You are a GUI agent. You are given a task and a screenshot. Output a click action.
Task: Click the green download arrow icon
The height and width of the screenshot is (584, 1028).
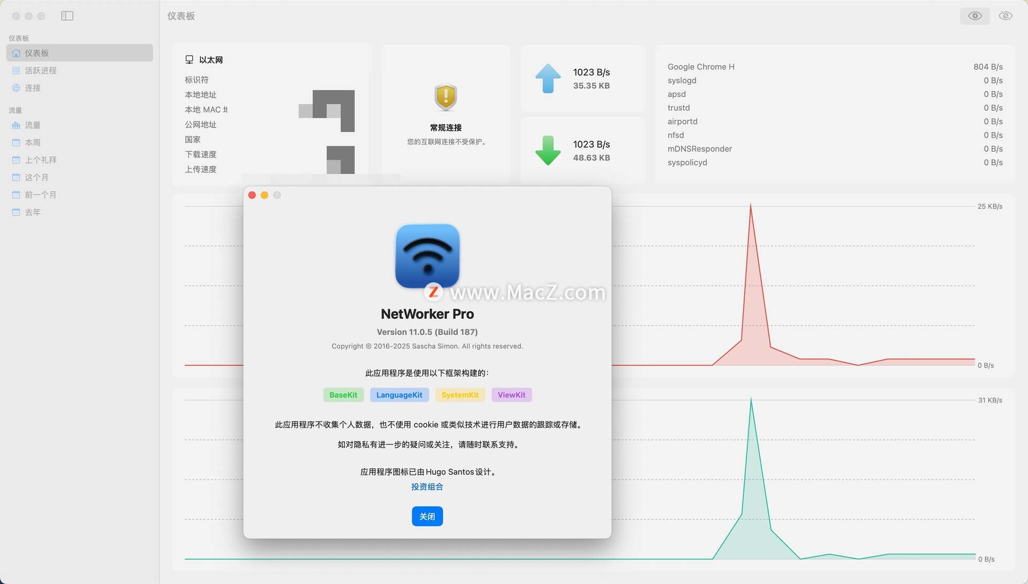(548, 150)
